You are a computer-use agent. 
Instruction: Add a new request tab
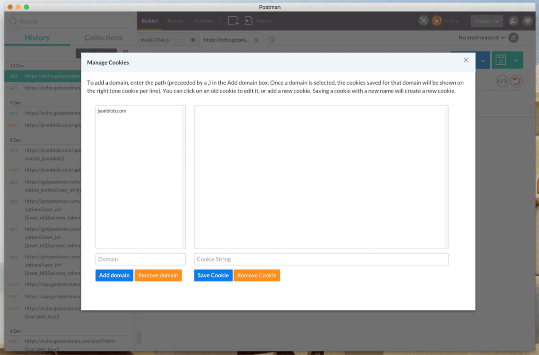(272, 40)
